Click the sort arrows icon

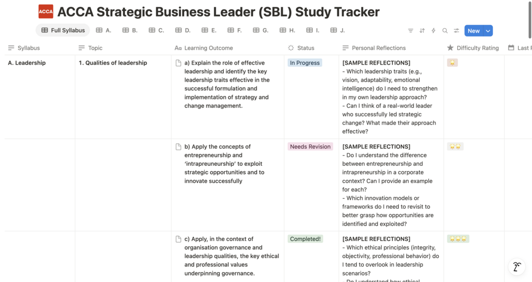coord(422,31)
